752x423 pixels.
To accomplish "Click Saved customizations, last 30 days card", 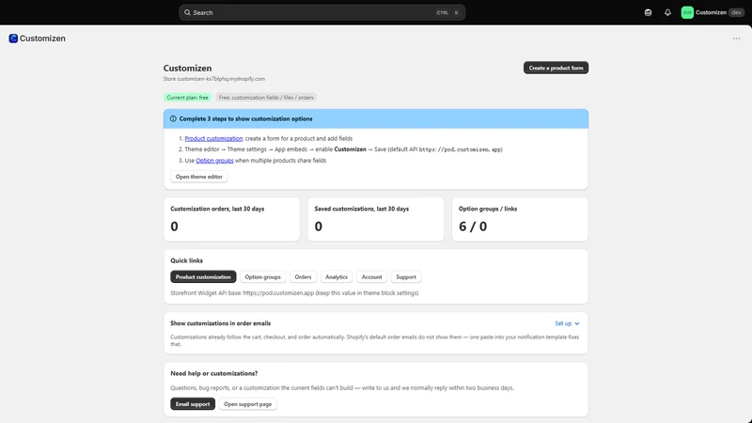I will pyautogui.click(x=375, y=219).
